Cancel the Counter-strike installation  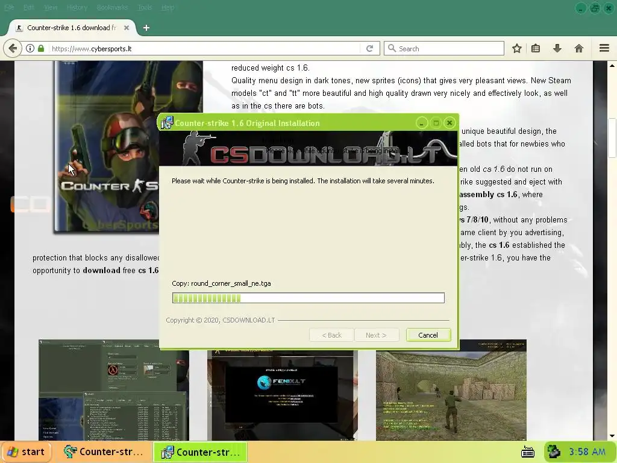click(428, 335)
